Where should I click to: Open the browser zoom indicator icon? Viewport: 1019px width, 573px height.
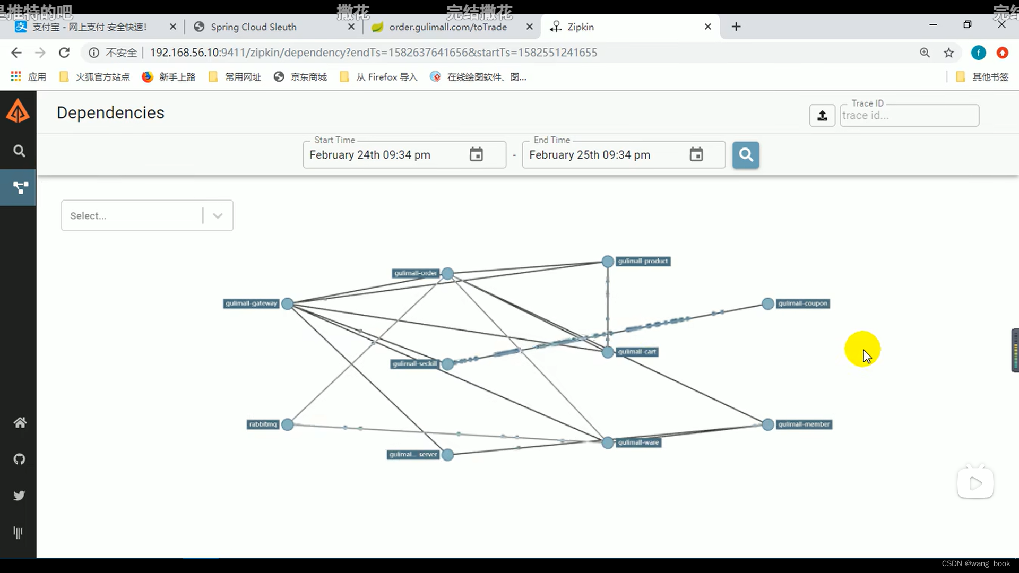point(925,53)
